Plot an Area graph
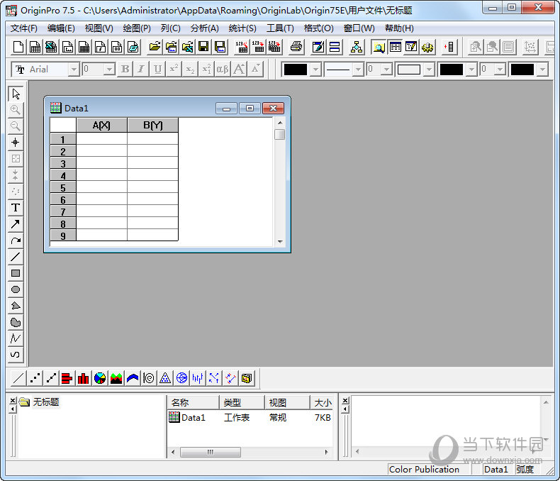560x481 pixels. pyautogui.click(x=116, y=378)
